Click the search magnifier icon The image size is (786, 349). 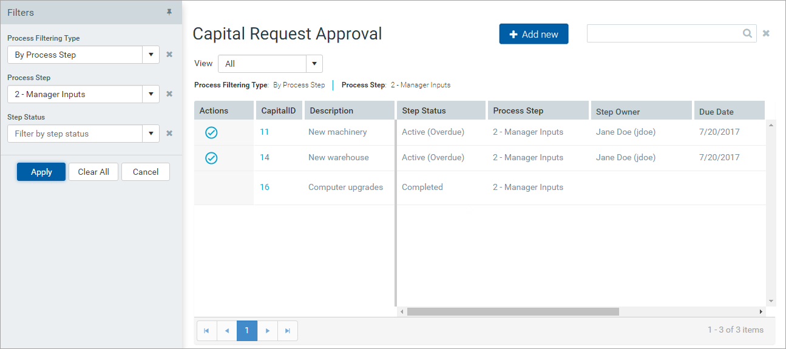(748, 33)
